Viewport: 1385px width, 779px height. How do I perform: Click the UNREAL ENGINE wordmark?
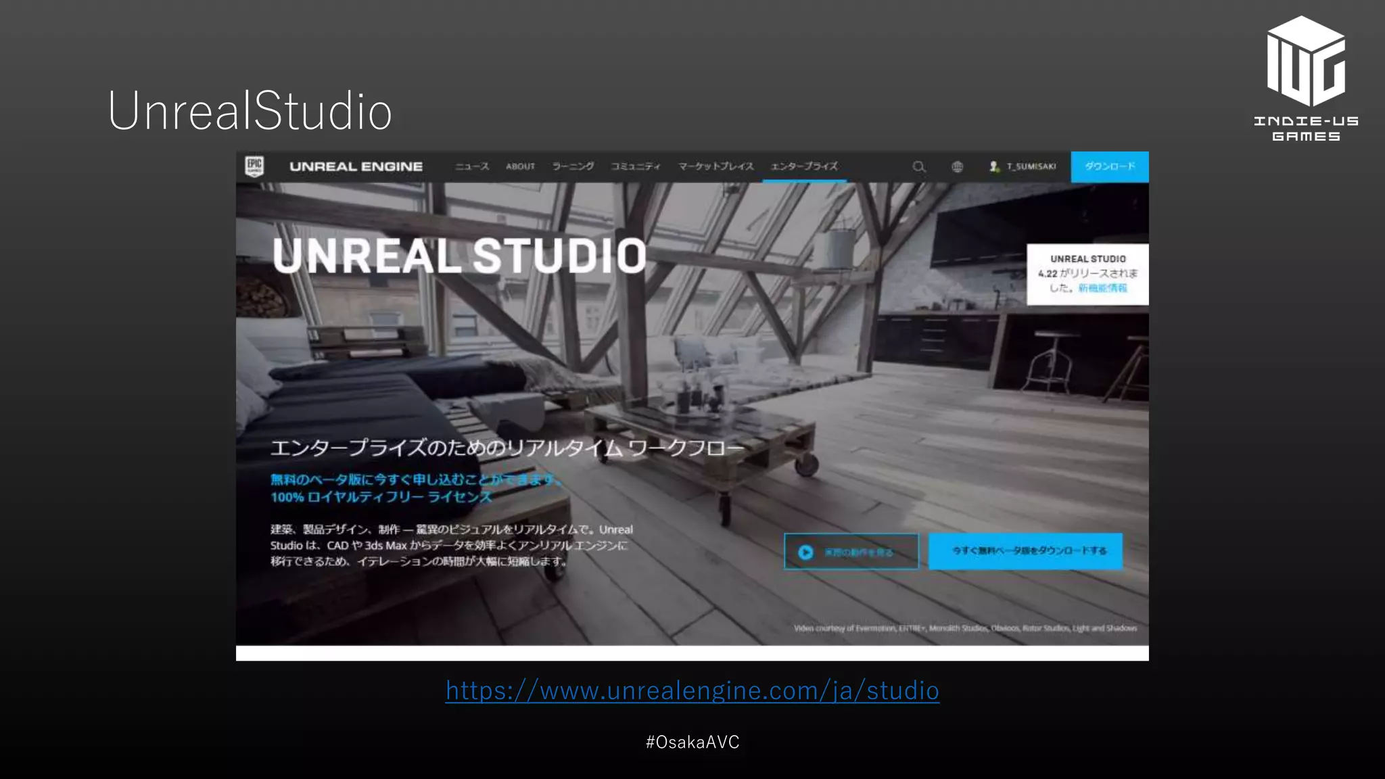(356, 166)
